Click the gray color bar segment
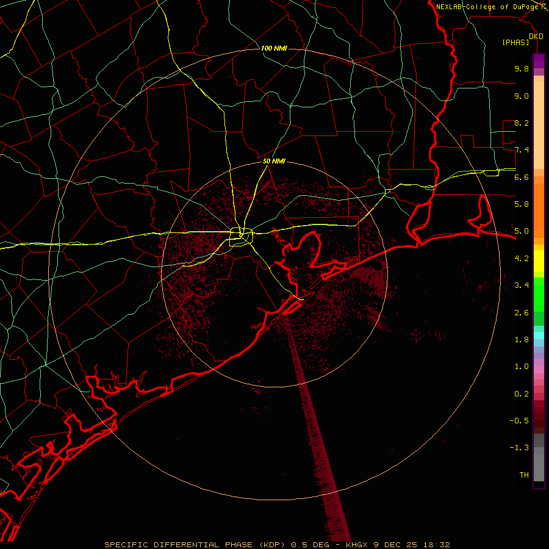The image size is (549, 549). [x=539, y=458]
